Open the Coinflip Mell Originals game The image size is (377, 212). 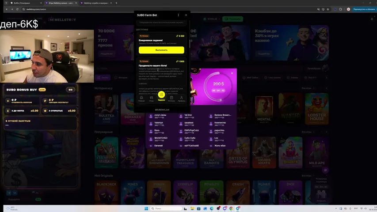click(x=185, y=193)
